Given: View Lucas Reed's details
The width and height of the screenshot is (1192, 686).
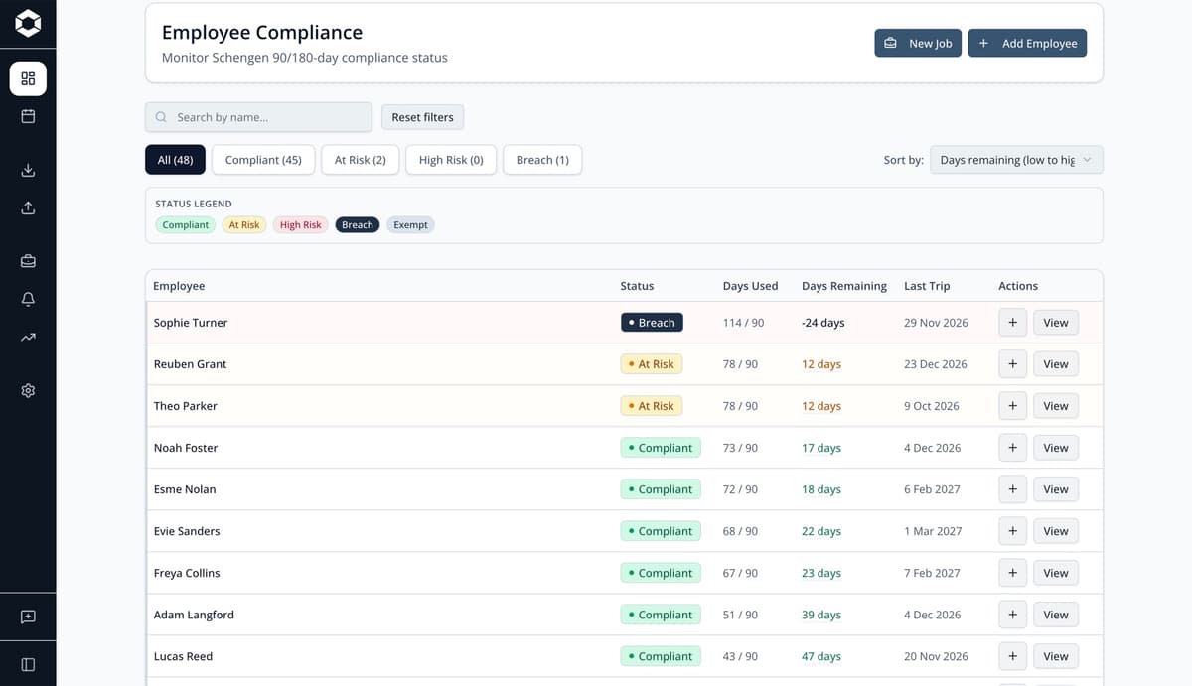Looking at the screenshot, I should 1056,656.
